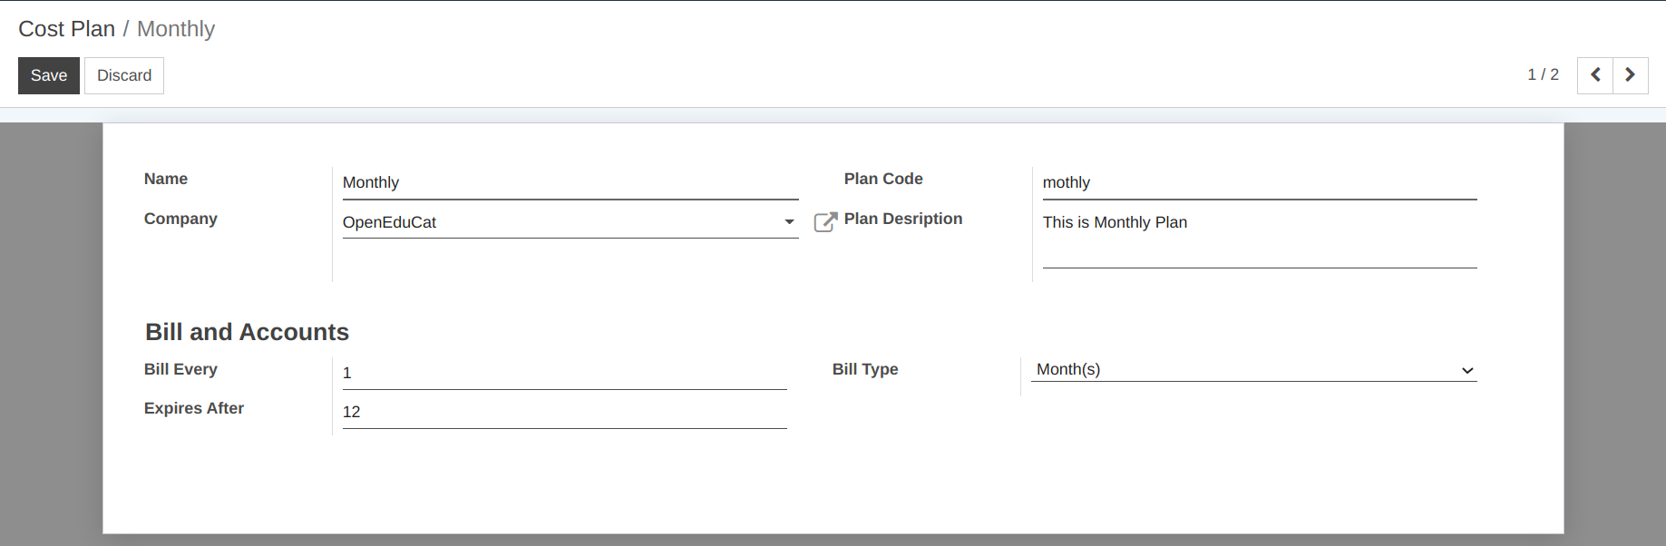Edit the Plan Description text area
This screenshot has height=546, width=1666.
[x=1260, y=238]
